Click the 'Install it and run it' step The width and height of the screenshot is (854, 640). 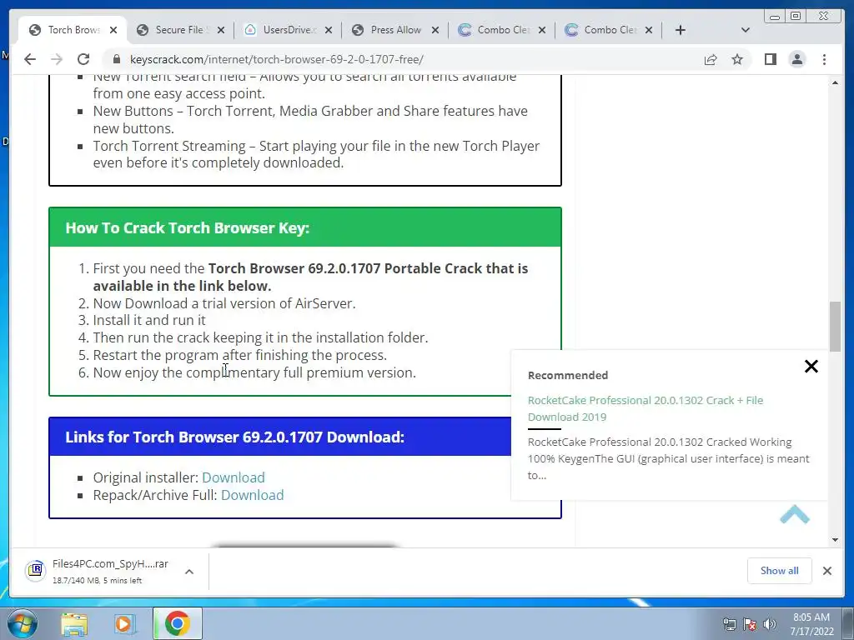click(149, 320)
